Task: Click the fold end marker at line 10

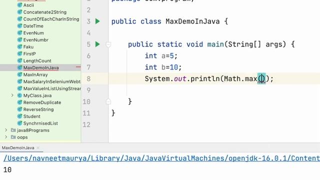Action: pos(108,101)
